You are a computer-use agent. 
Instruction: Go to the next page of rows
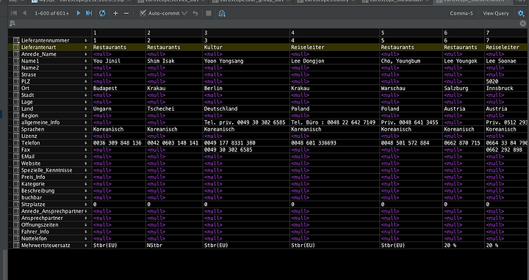[79, 13]
